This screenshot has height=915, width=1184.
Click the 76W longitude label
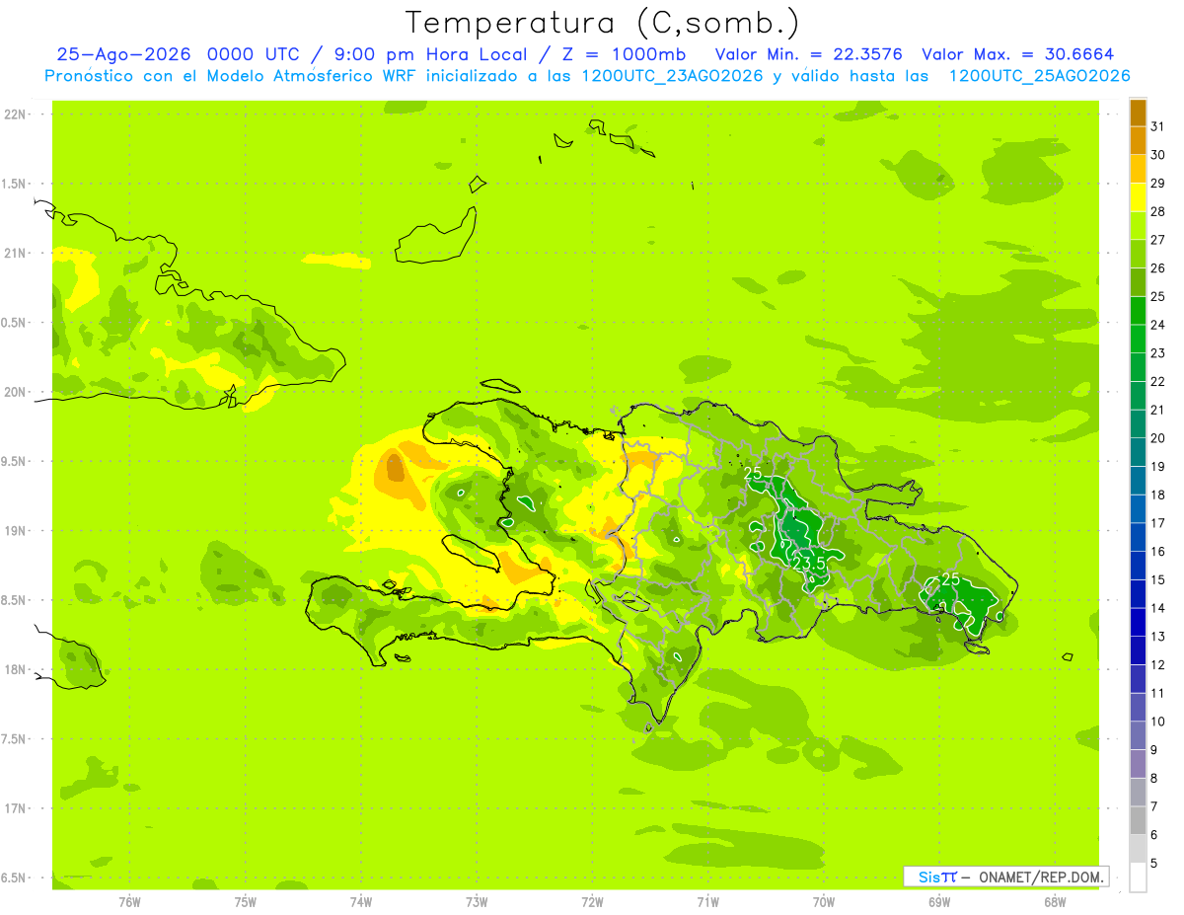pos(129,902)
